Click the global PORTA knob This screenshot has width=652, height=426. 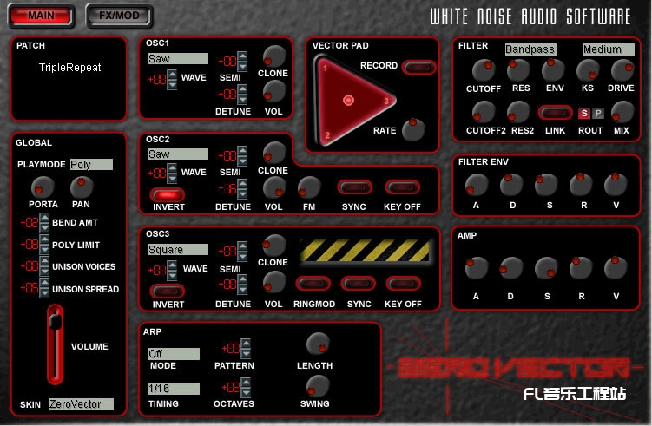42,186
